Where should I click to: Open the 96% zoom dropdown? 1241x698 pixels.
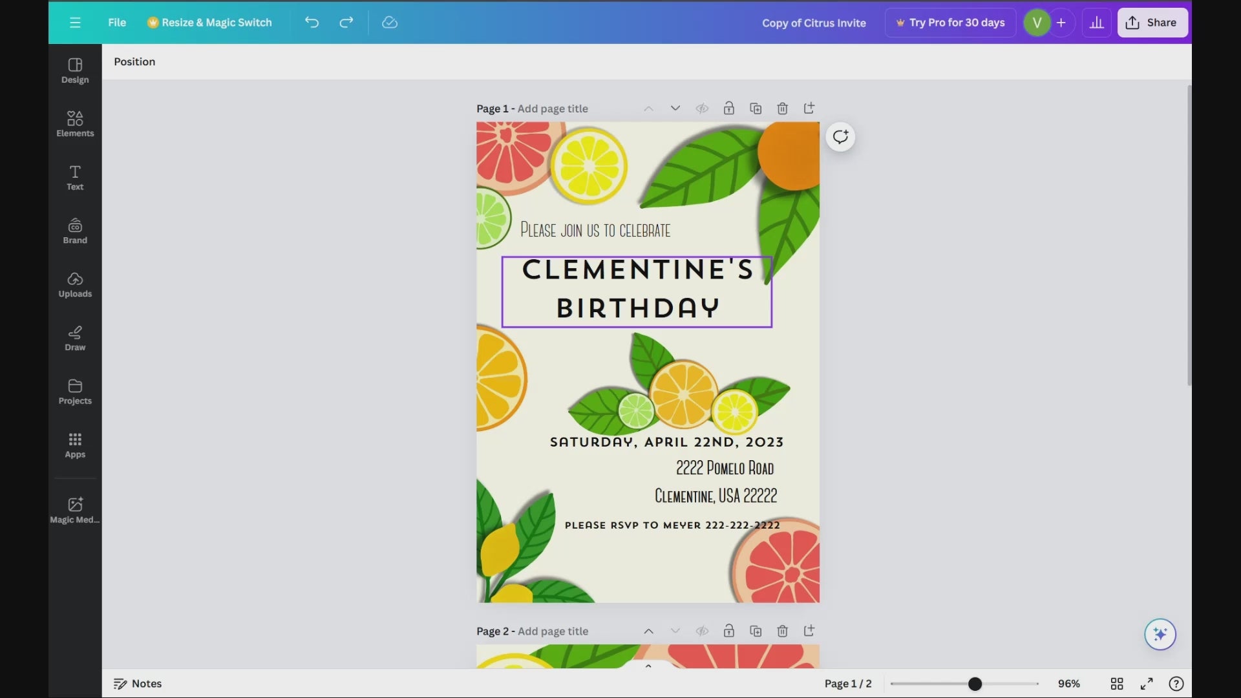1069,684
